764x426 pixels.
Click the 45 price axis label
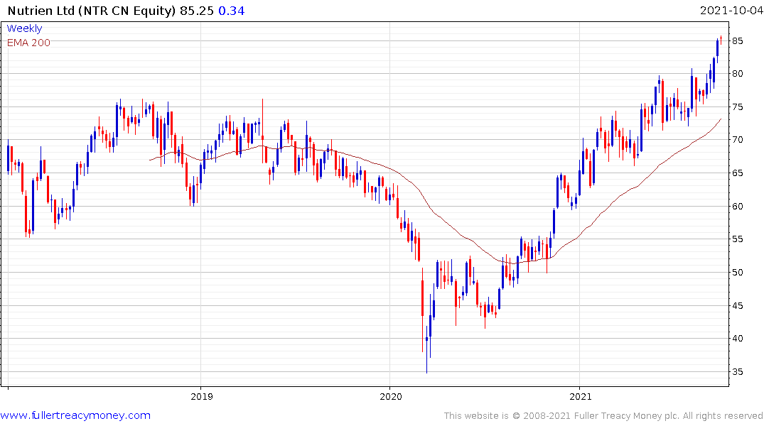[737, 306]
